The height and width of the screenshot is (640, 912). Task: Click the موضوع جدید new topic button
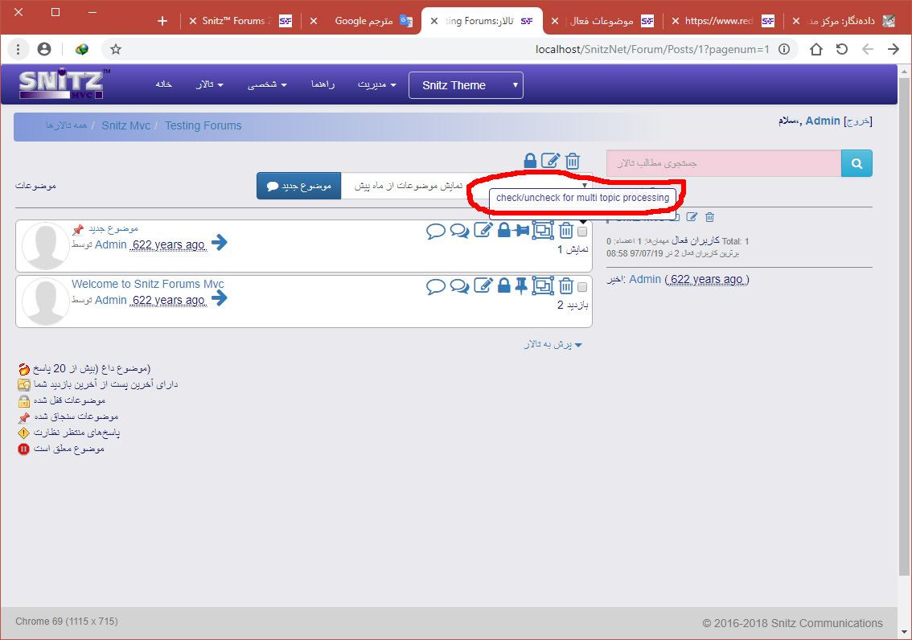[298, 186]
